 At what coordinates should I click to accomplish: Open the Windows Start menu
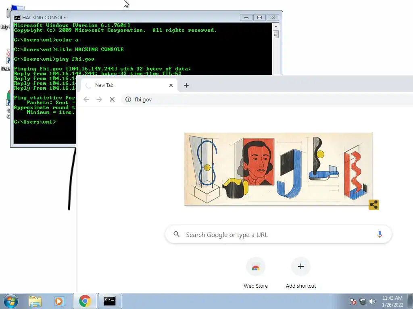click(x=11, y=301)
